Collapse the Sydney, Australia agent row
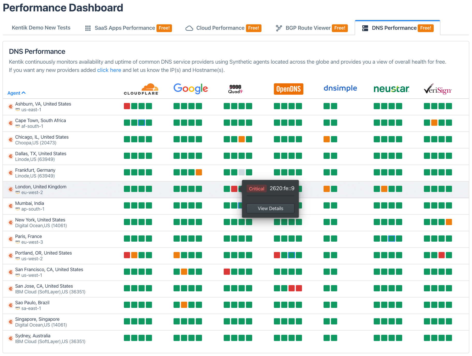 tap(10, 338)
